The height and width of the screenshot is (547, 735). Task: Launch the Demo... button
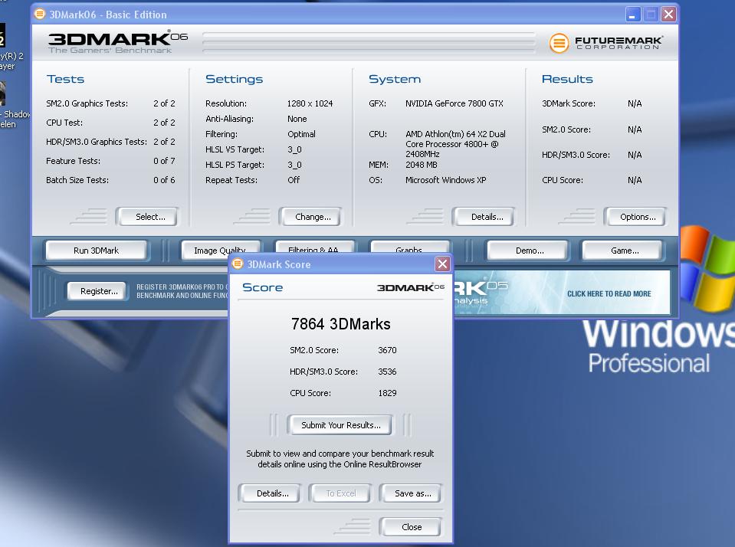pyautogui.click(x=528, y=251)
